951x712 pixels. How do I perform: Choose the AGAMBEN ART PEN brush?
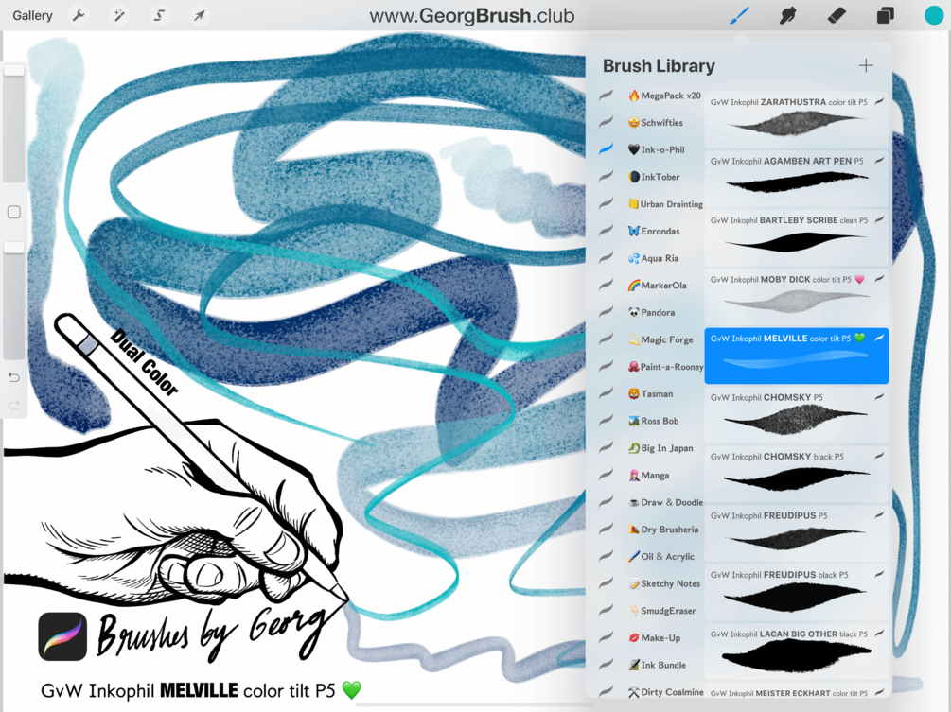(797, 179)
